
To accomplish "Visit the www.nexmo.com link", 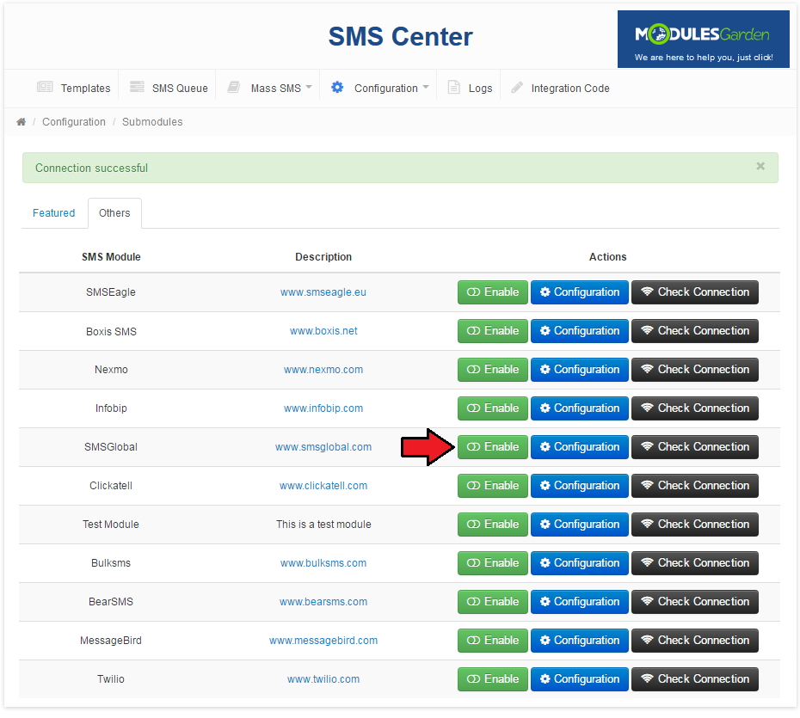I will coord(323,371).
